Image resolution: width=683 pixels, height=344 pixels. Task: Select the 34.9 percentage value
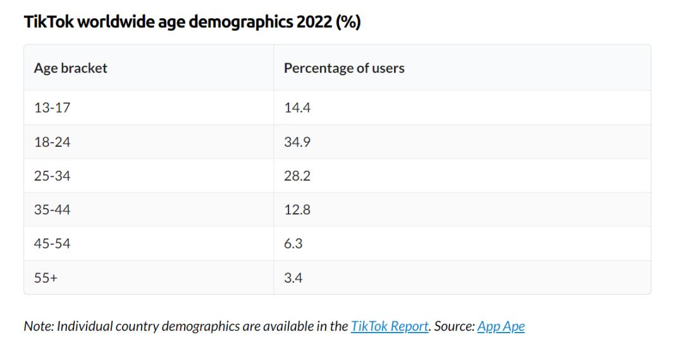(297, 142)
